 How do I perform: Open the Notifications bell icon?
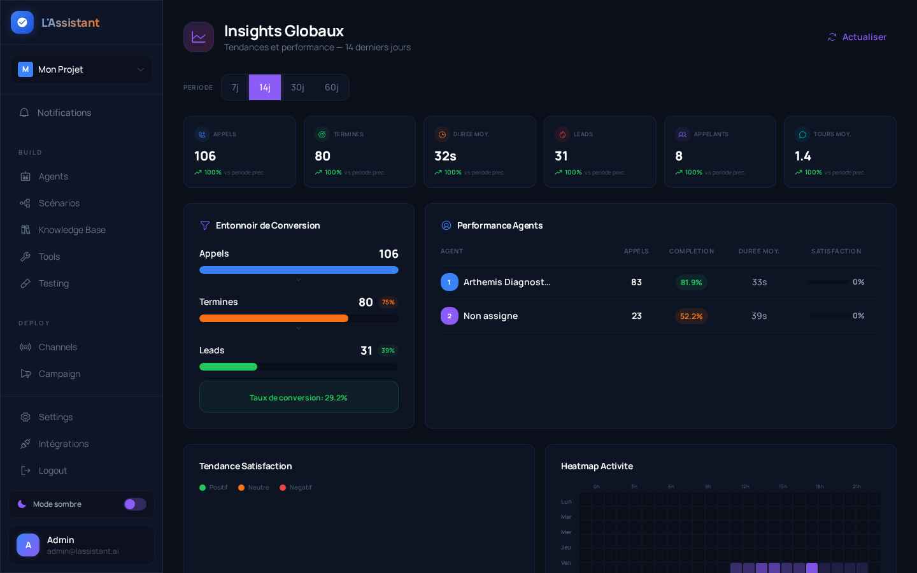click(x=24, y=113)
